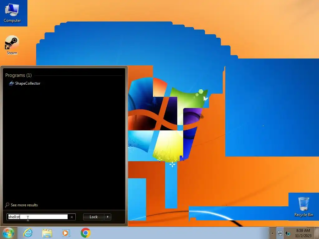Click the network tray icon
The height and width of the screenshot is (239, 319).
(x=280, y=233)
